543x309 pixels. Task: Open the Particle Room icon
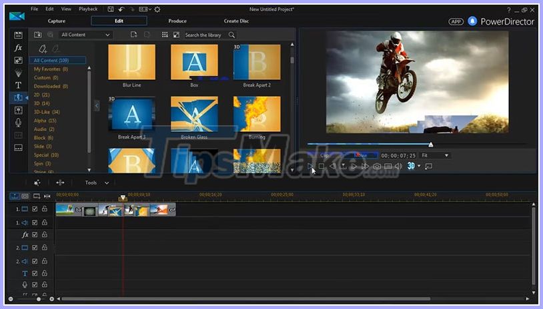point(18,73)
